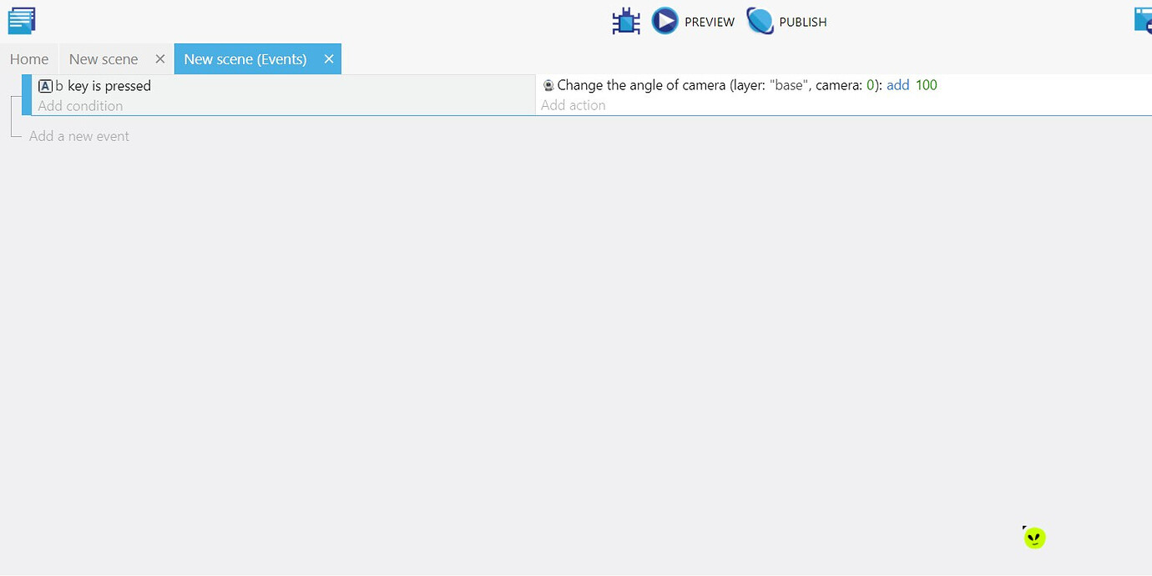This screenshot has width=1152, height=576.
Task: Switch to the New scene tab
Action: (104, 59)
